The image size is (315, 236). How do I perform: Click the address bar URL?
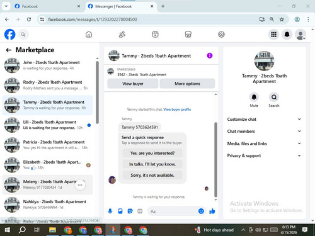point(93,20)
